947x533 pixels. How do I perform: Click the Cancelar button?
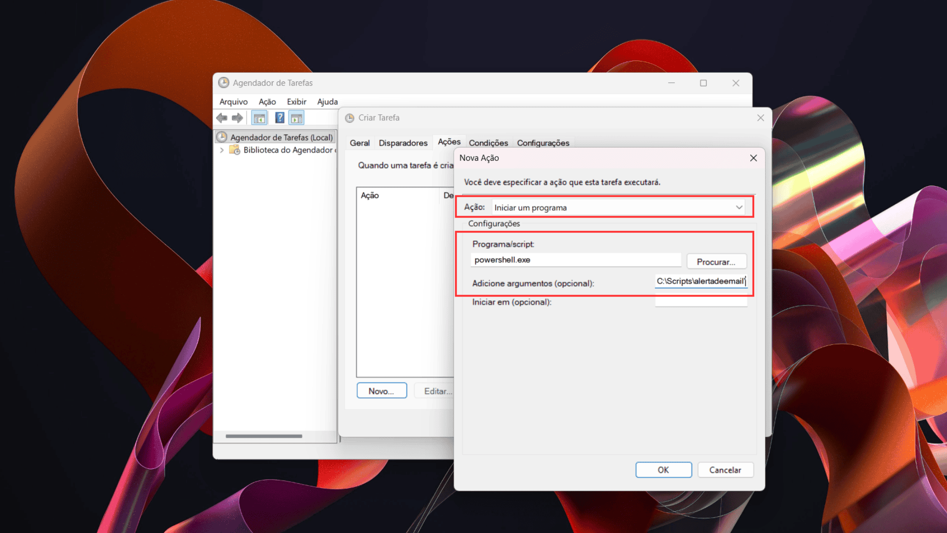(x=725, y=470)
